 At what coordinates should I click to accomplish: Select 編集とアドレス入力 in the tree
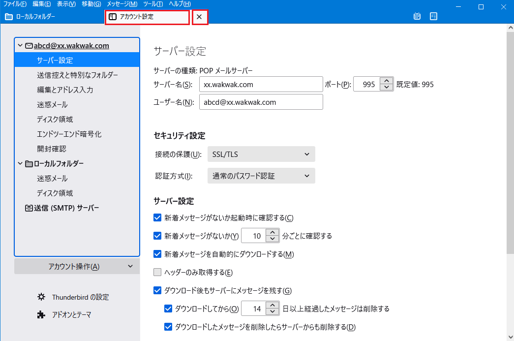point(77,90)
